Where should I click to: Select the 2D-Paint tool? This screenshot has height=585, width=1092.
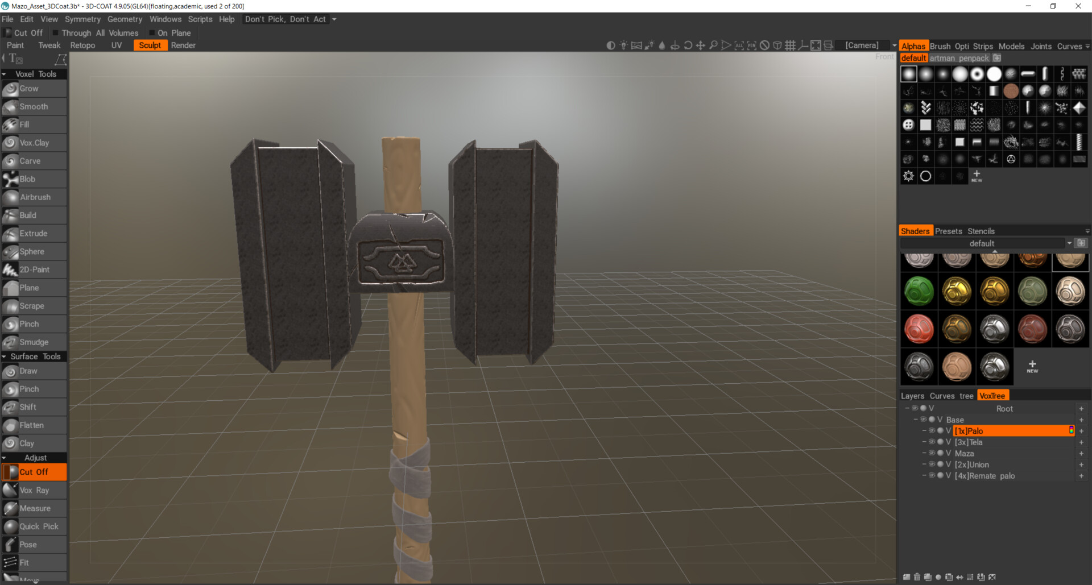[x=34, y=270]
